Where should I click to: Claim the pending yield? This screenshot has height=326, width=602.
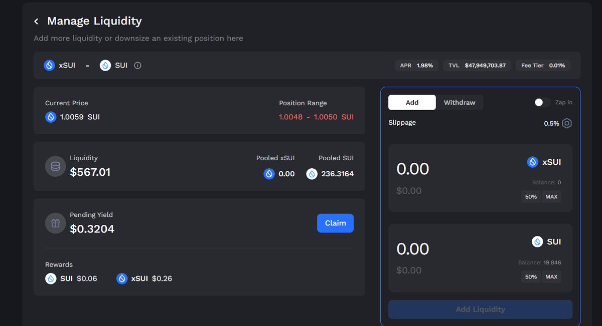click(x=335, y=223)
